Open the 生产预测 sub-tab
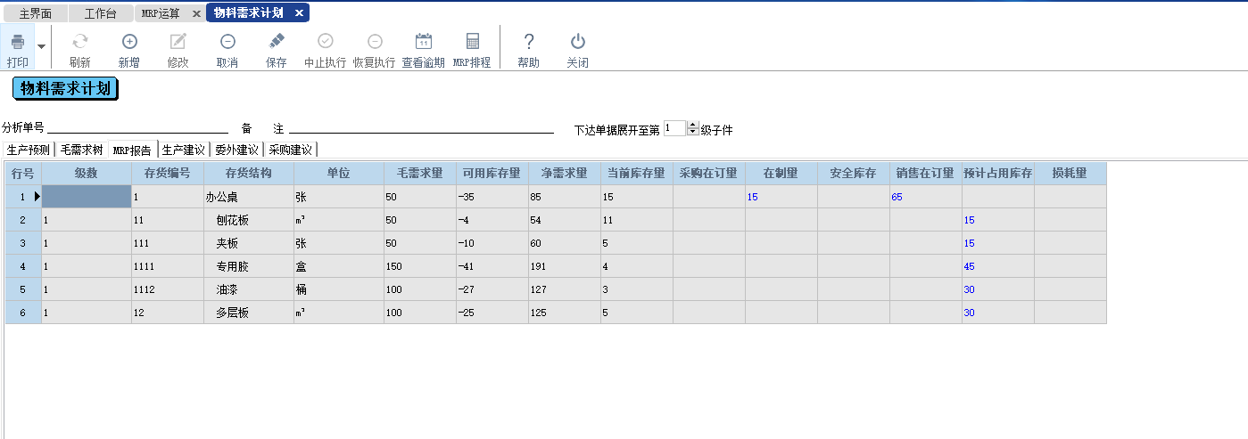 point(29,150)
